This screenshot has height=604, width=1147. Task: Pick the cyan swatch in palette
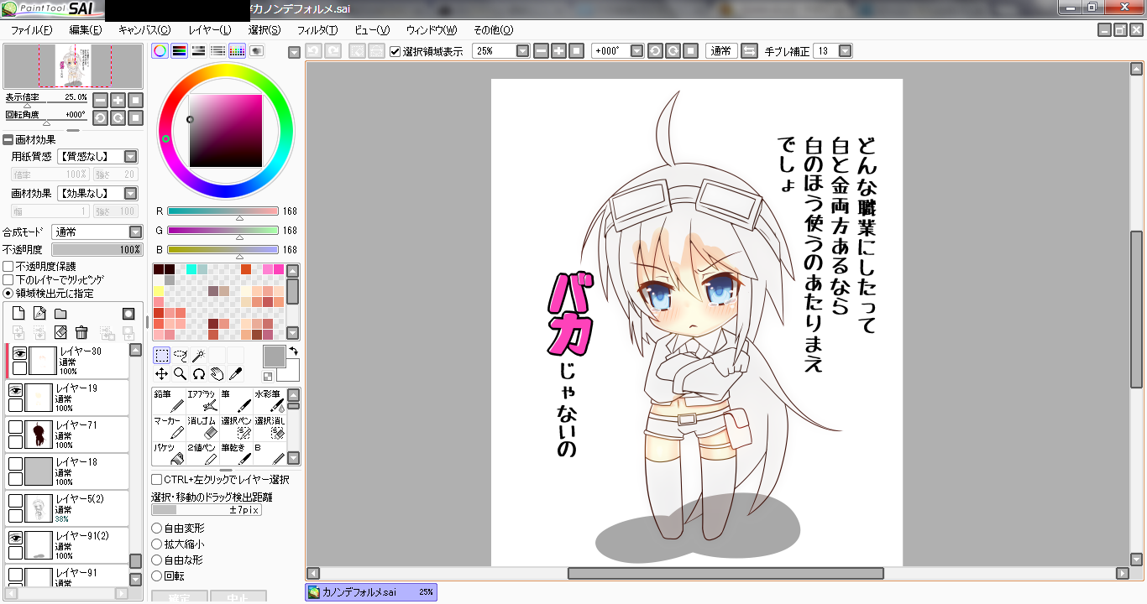[x=191, y=269]
